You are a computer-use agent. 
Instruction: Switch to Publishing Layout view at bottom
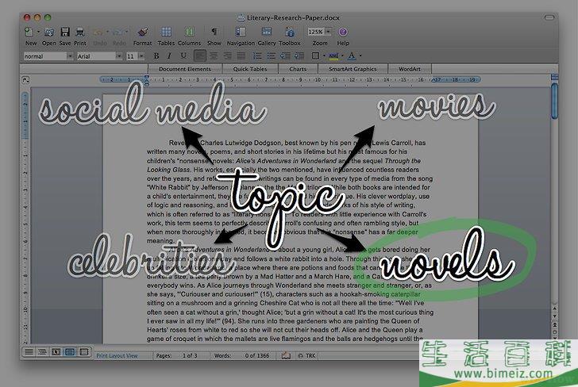[x=56, y=352]
